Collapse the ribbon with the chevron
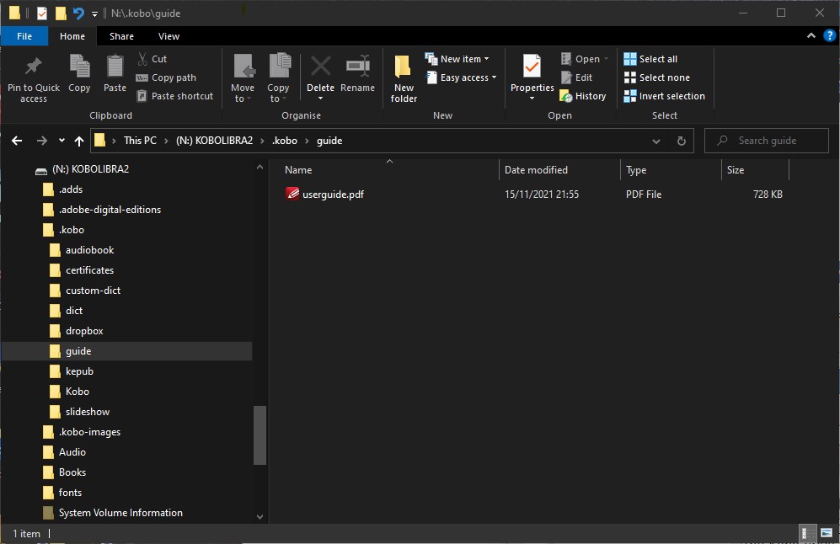840x544 pixels. [811, 36]
